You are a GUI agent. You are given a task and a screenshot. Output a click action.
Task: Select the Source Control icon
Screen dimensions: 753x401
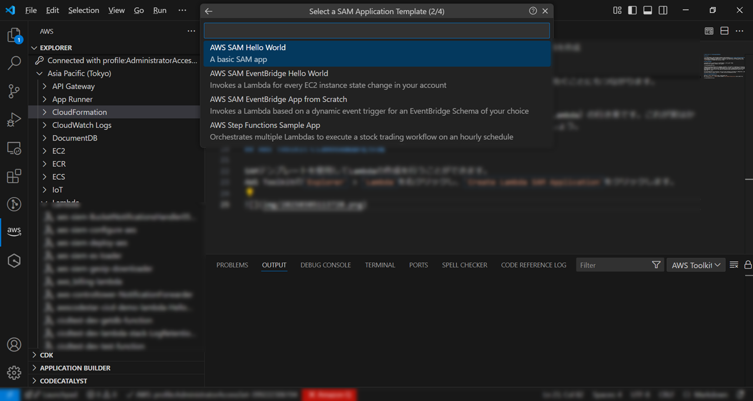click(14, 91)
